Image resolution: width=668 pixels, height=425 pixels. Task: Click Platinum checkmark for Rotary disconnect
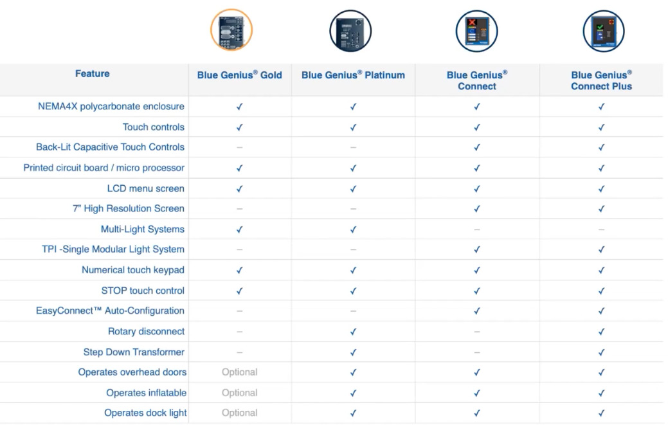353,332
